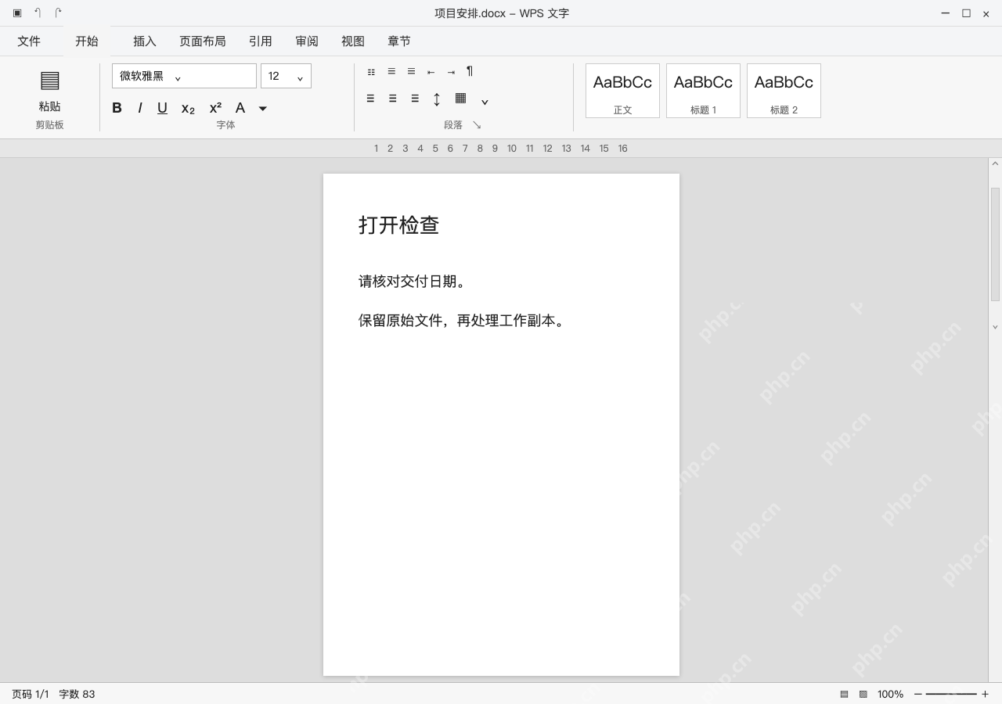Align the paragraph text to the left

(x=370, y=99)
